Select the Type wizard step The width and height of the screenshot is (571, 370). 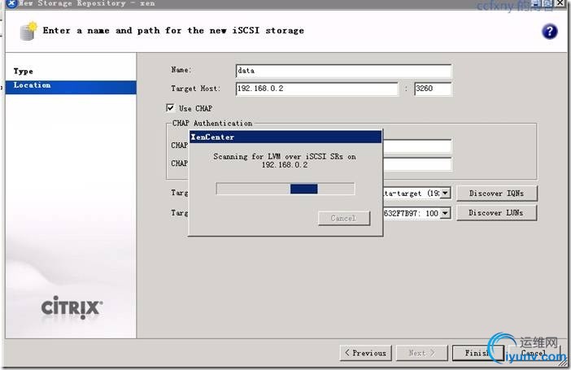coord(24,71)
